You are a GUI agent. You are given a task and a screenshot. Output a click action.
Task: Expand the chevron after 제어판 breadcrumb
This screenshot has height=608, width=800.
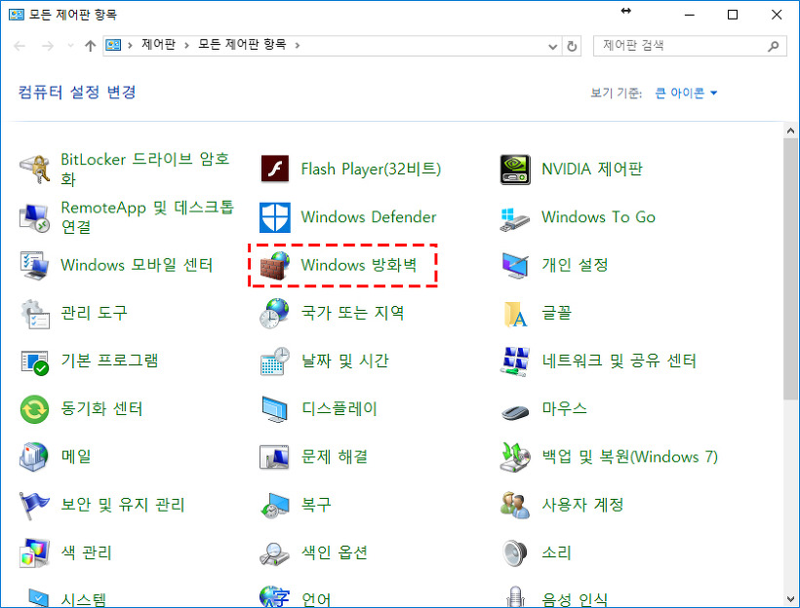click(186, 46)
